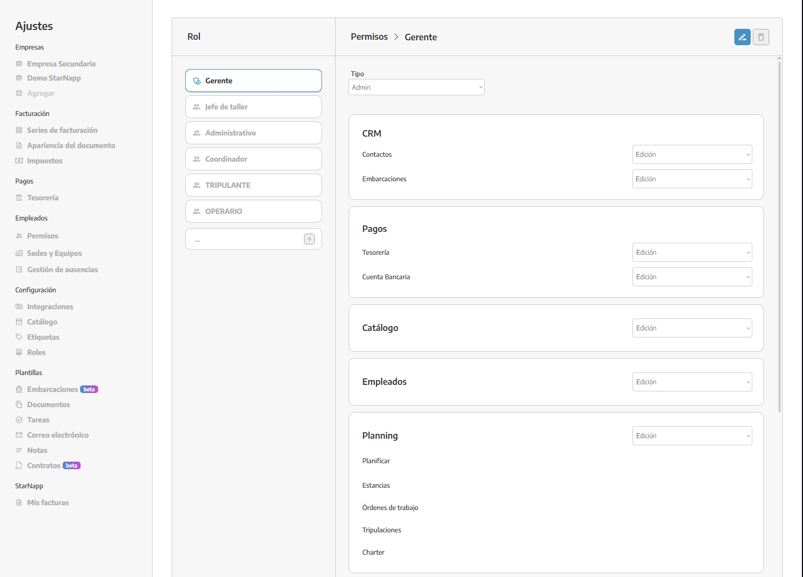Click the Mis facturas icon
The width and height of the screenshot is (803, 577).
click(x=19, y=502)
